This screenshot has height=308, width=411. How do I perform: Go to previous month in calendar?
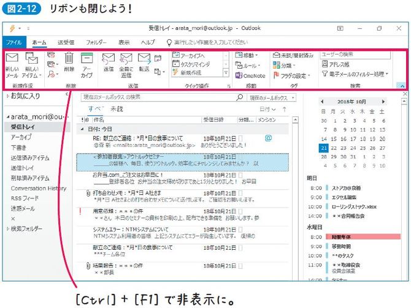click(x=322, y=102)
